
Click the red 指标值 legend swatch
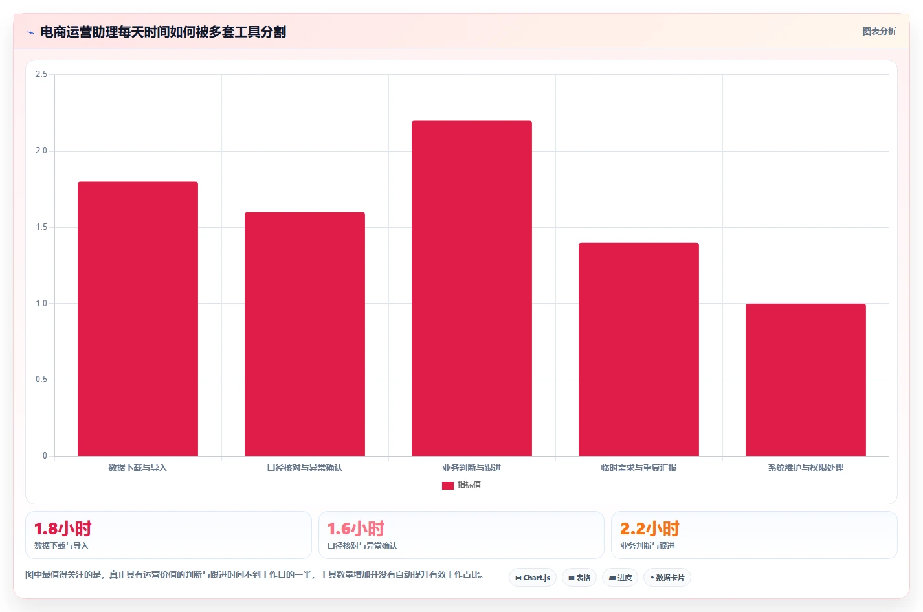[x=448, y=485]
